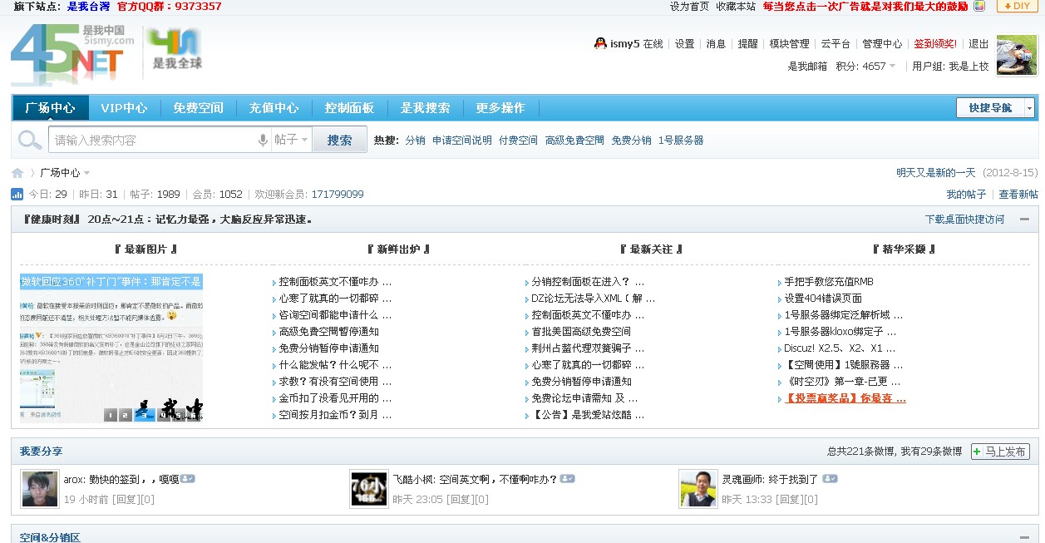Collapse the 健康时刻 announcement panel

pos(1025,220)
